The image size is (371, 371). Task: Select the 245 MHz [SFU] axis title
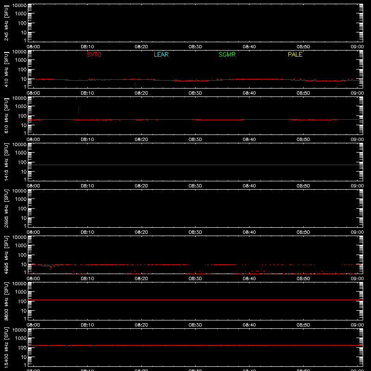coord(6,23)
